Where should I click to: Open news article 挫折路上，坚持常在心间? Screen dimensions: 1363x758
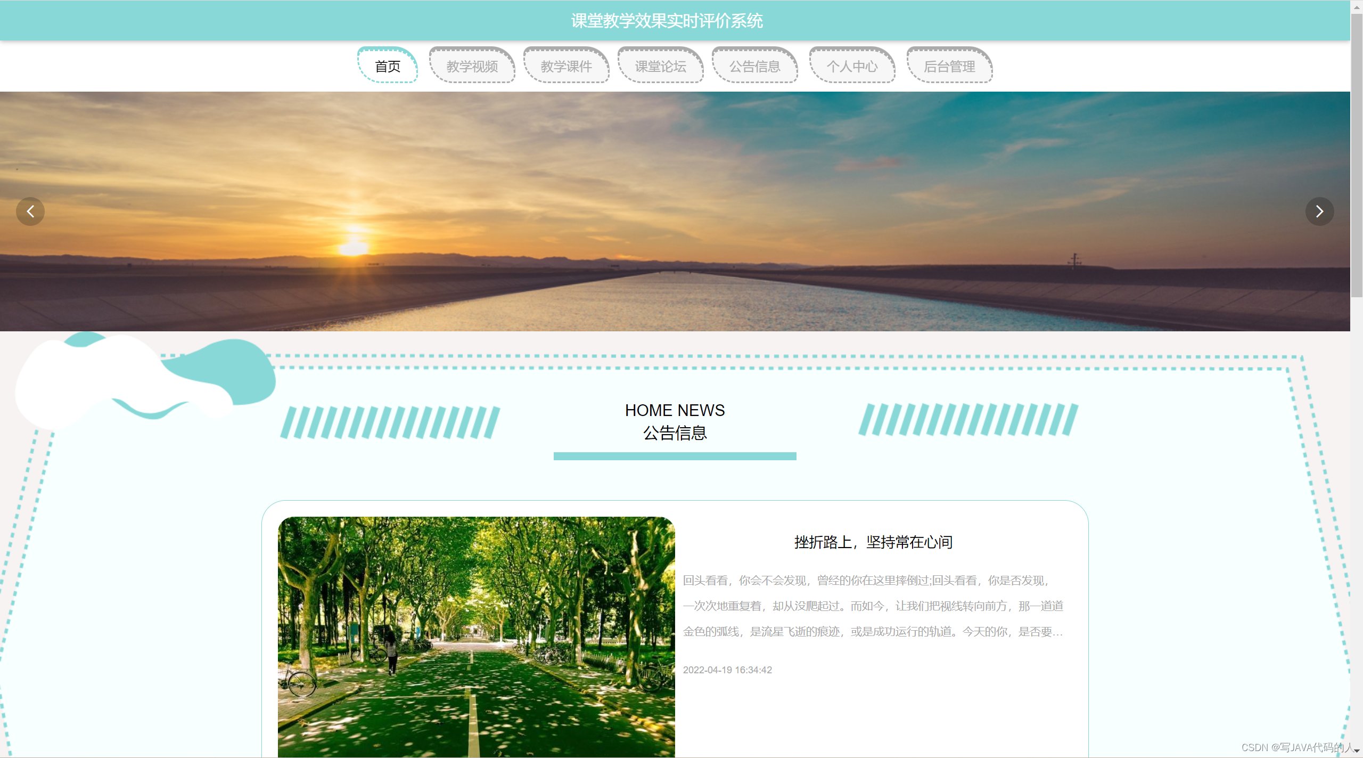pyautogui.click(x=873, y=542)
